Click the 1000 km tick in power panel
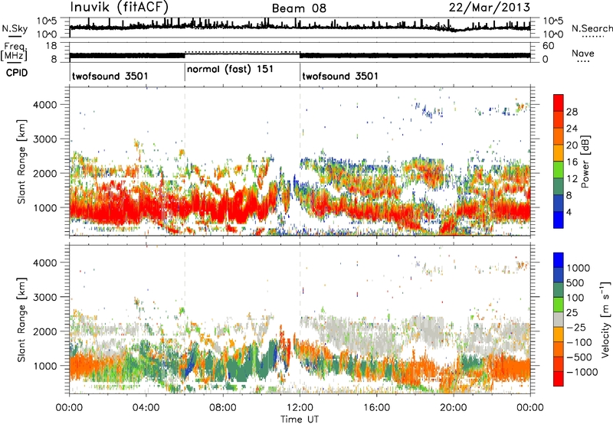The height and width of the screenshot is (424, 613). [45, 207]
